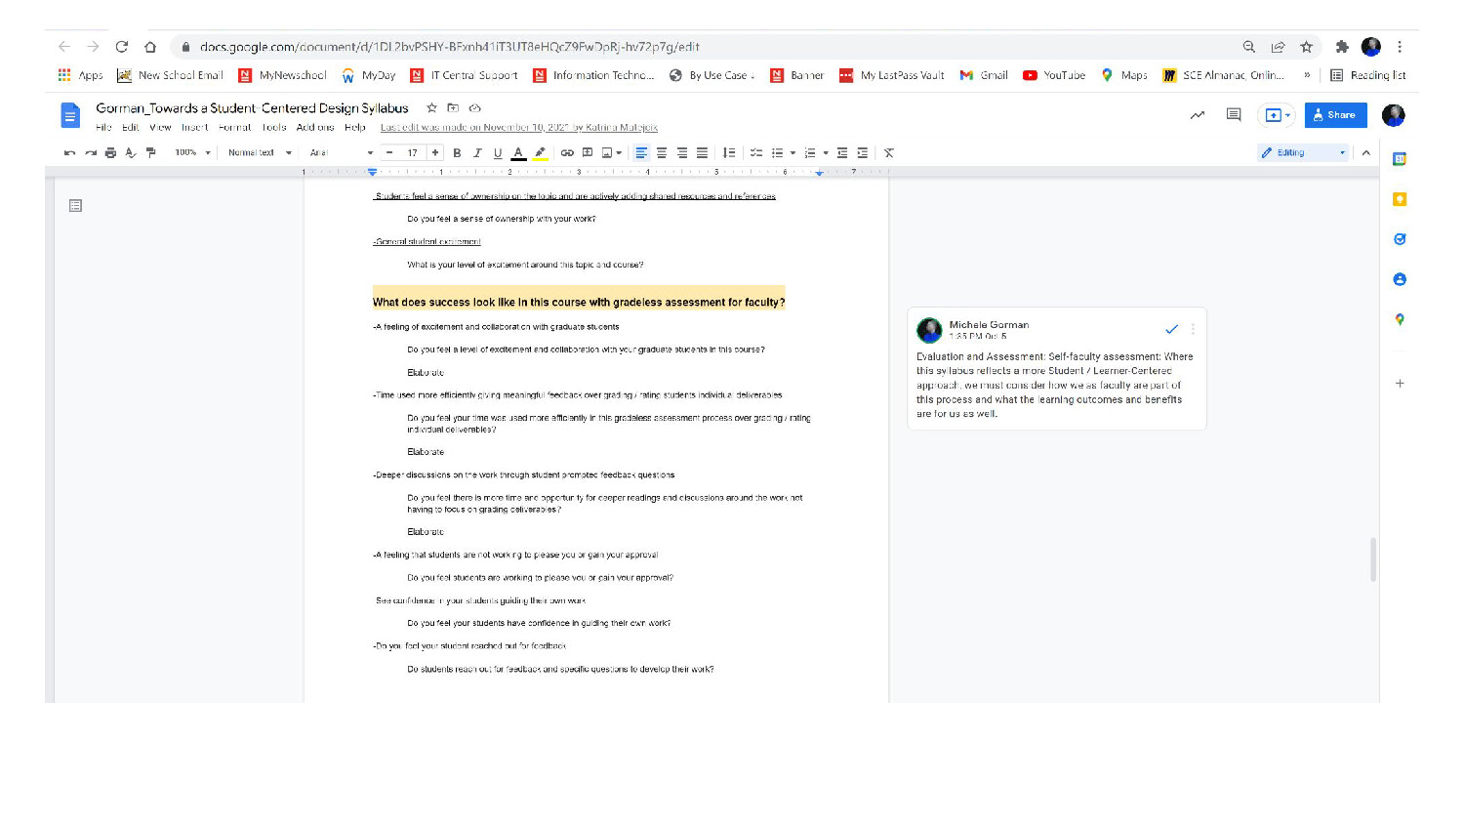
Task: Select the paint format tool
Action: (x=151, y=153)
